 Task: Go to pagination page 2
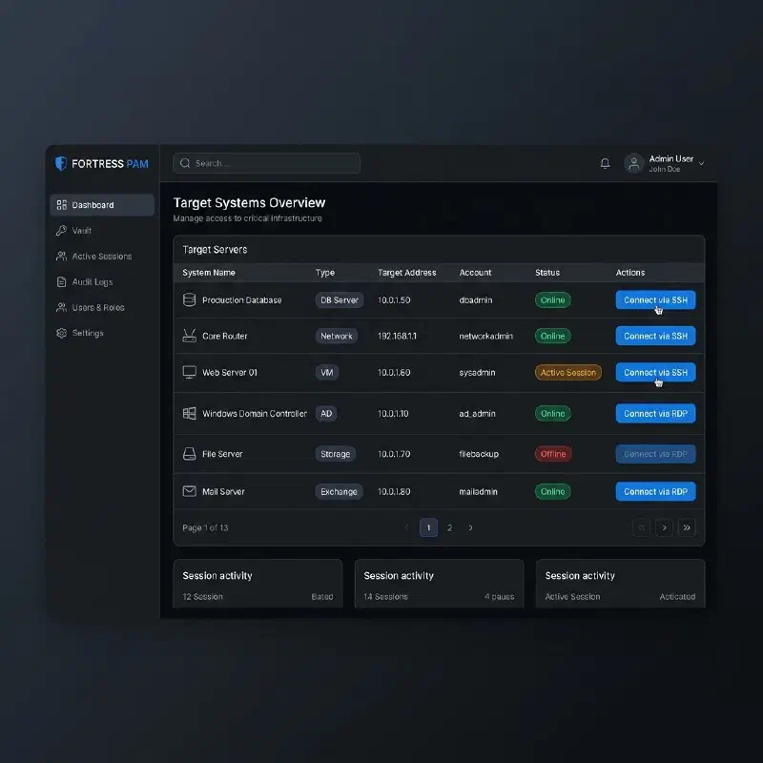coord(449,527)
